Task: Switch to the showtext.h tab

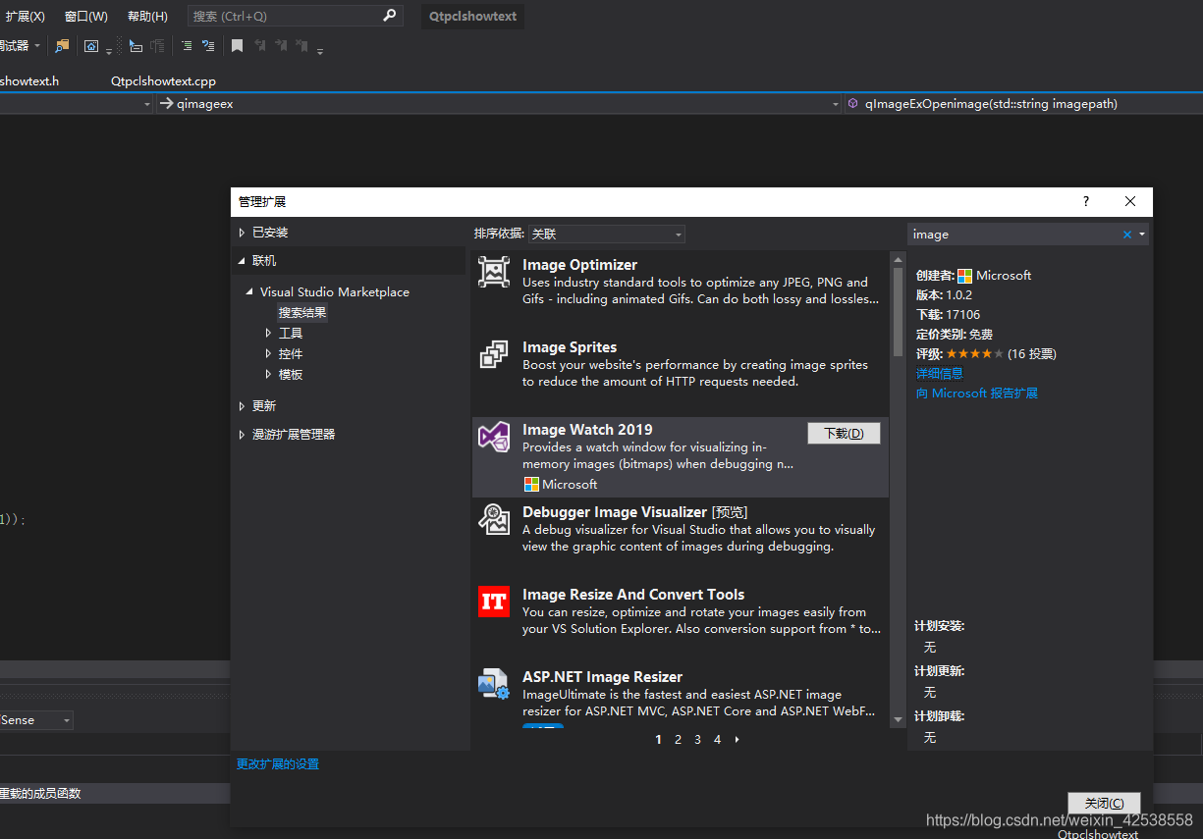Action: point(29,81)
